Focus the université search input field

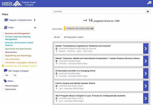[99, 11]
